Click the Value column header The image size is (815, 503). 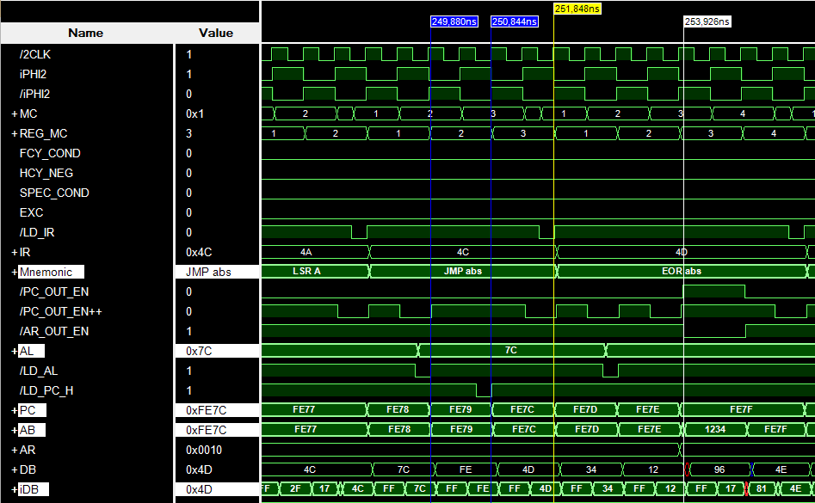(x=215, y=33)
